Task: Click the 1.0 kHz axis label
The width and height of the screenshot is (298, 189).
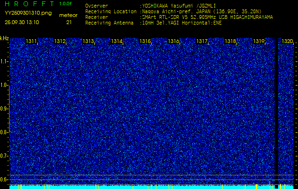Action: pos(4,85)
